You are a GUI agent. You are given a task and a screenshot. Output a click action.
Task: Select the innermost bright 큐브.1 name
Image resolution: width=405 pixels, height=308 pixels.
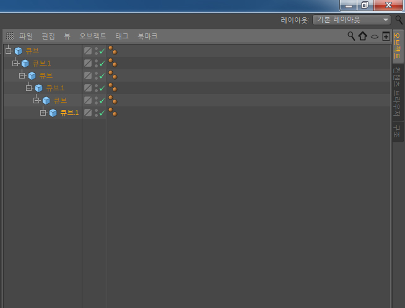69,113
